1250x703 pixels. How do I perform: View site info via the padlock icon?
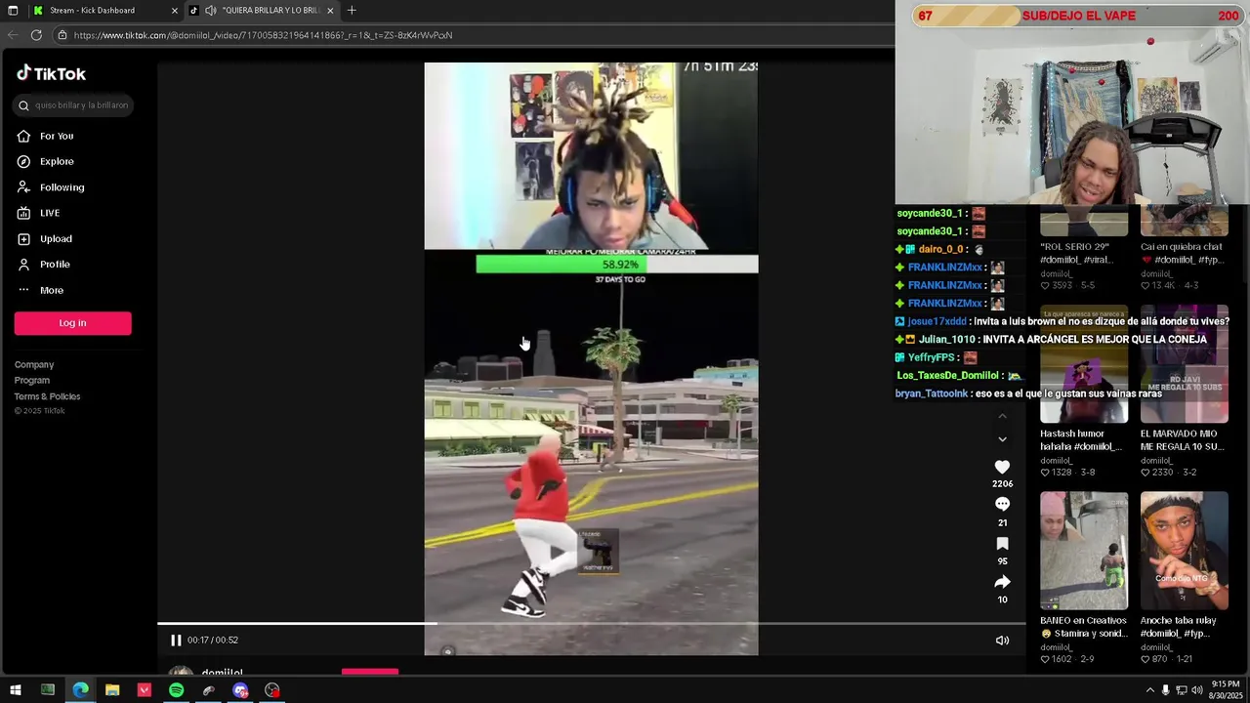tap(62, 35)
